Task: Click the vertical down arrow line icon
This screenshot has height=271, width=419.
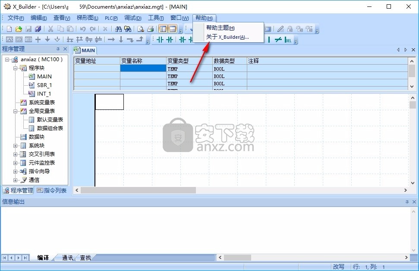Action: point(121,40)
